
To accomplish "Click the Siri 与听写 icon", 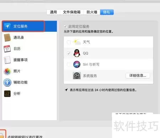I will (x=77, y=65).
